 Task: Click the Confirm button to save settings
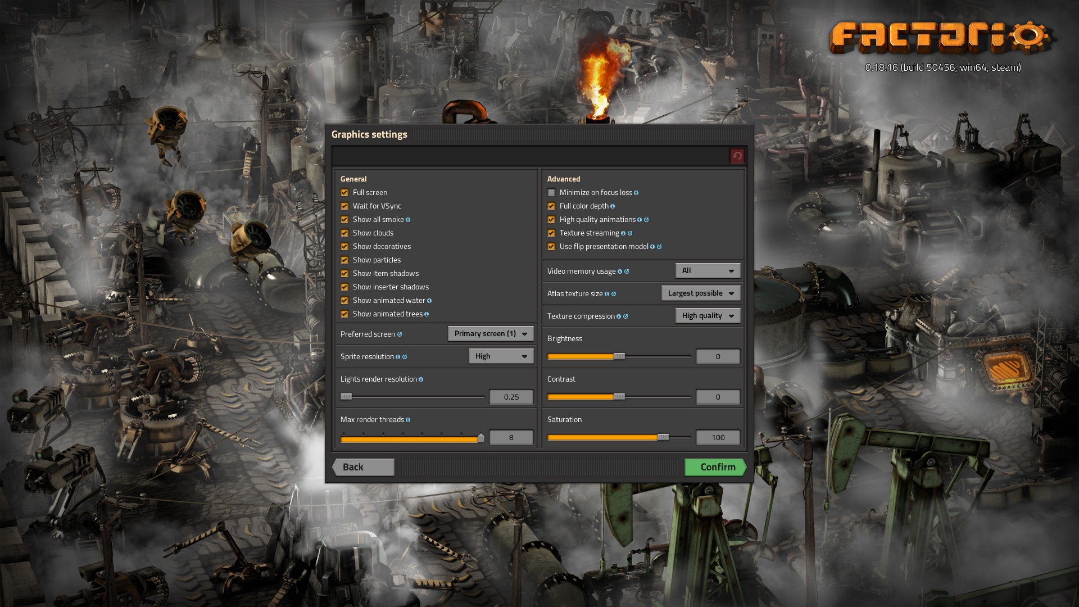(716, 466)
